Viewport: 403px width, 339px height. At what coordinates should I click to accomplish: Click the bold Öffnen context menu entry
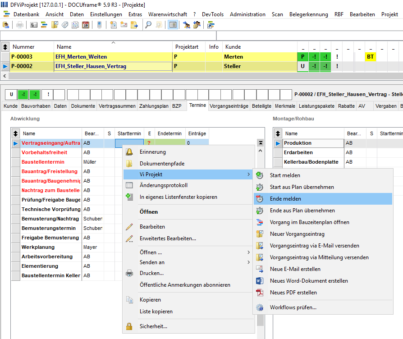tap(188, 212)
